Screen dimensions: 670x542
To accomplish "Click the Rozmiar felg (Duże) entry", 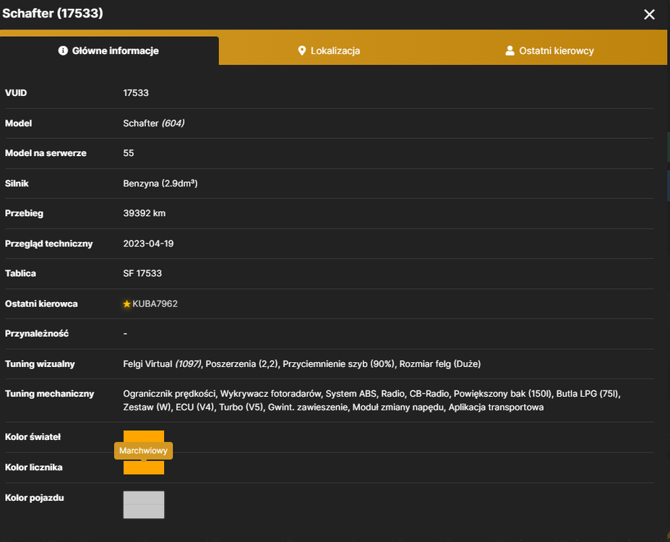I will [439, 364].
